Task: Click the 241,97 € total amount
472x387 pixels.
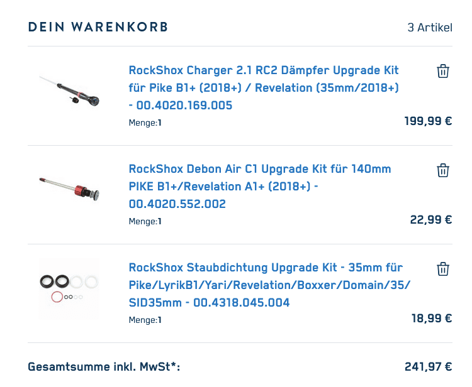Action: [429, 366]
